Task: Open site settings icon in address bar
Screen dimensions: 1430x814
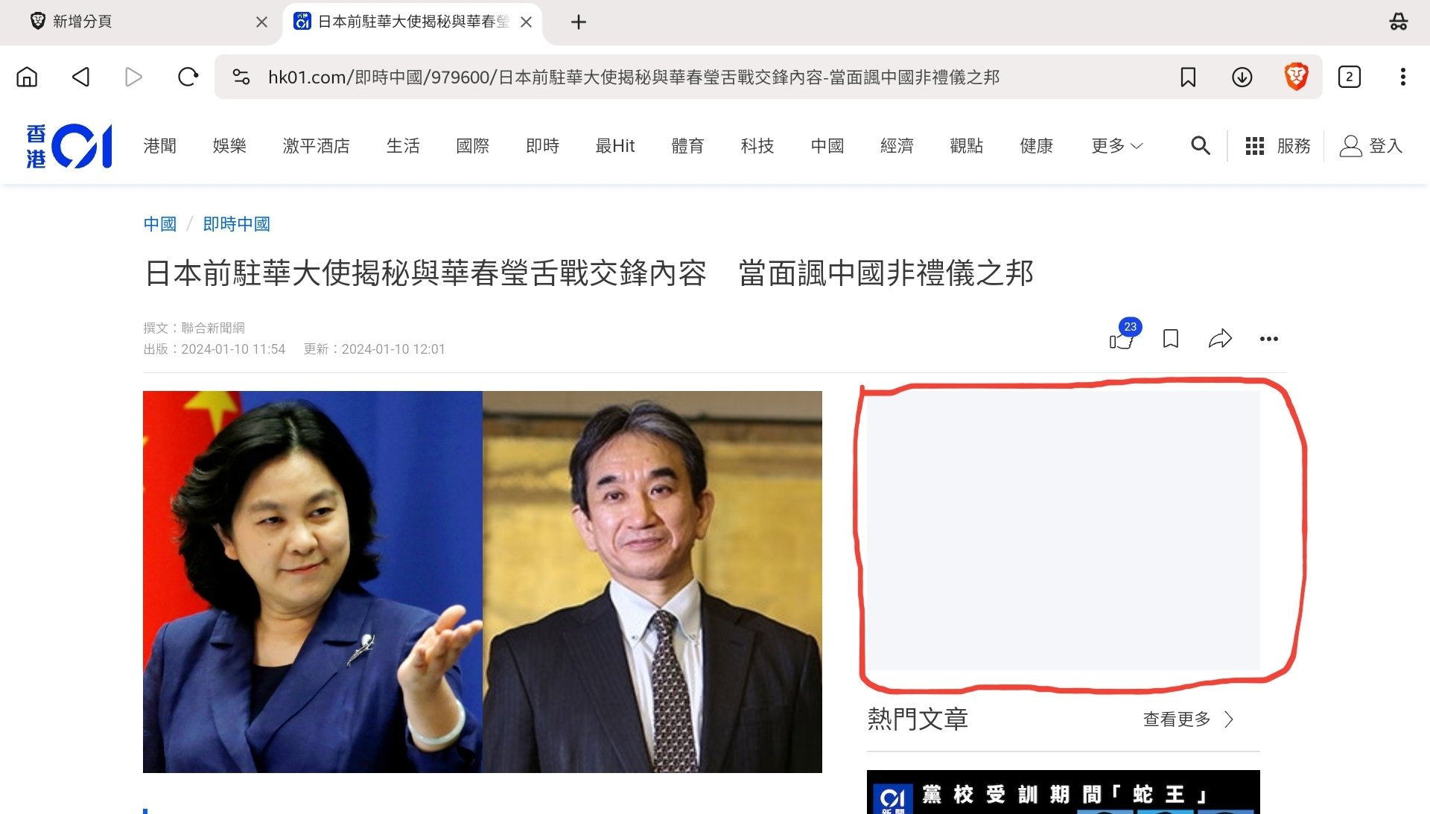Action: [241, 77]
